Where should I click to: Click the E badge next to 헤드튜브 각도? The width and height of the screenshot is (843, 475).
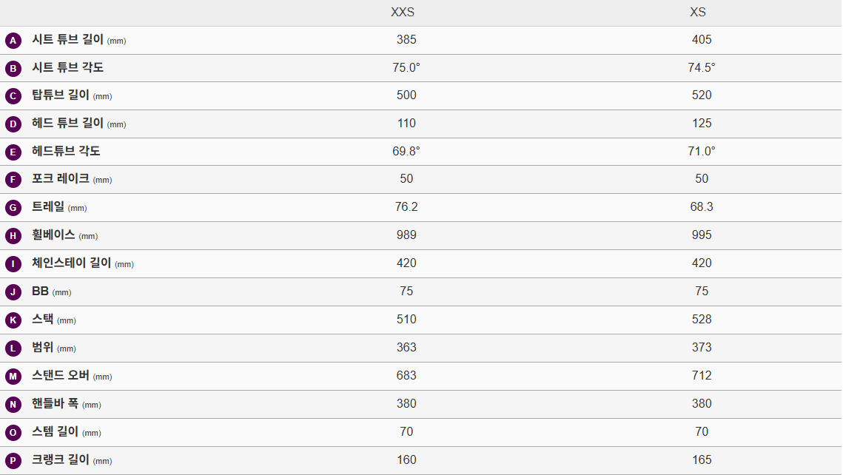[13, 152]
